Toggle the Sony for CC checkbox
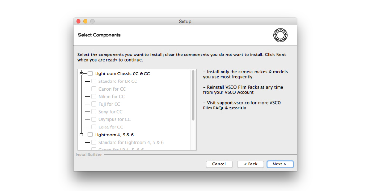 point(94,111)
